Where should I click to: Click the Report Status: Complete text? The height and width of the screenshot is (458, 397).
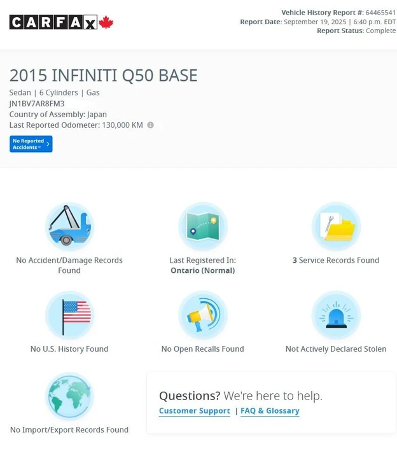tap(356, 31)
